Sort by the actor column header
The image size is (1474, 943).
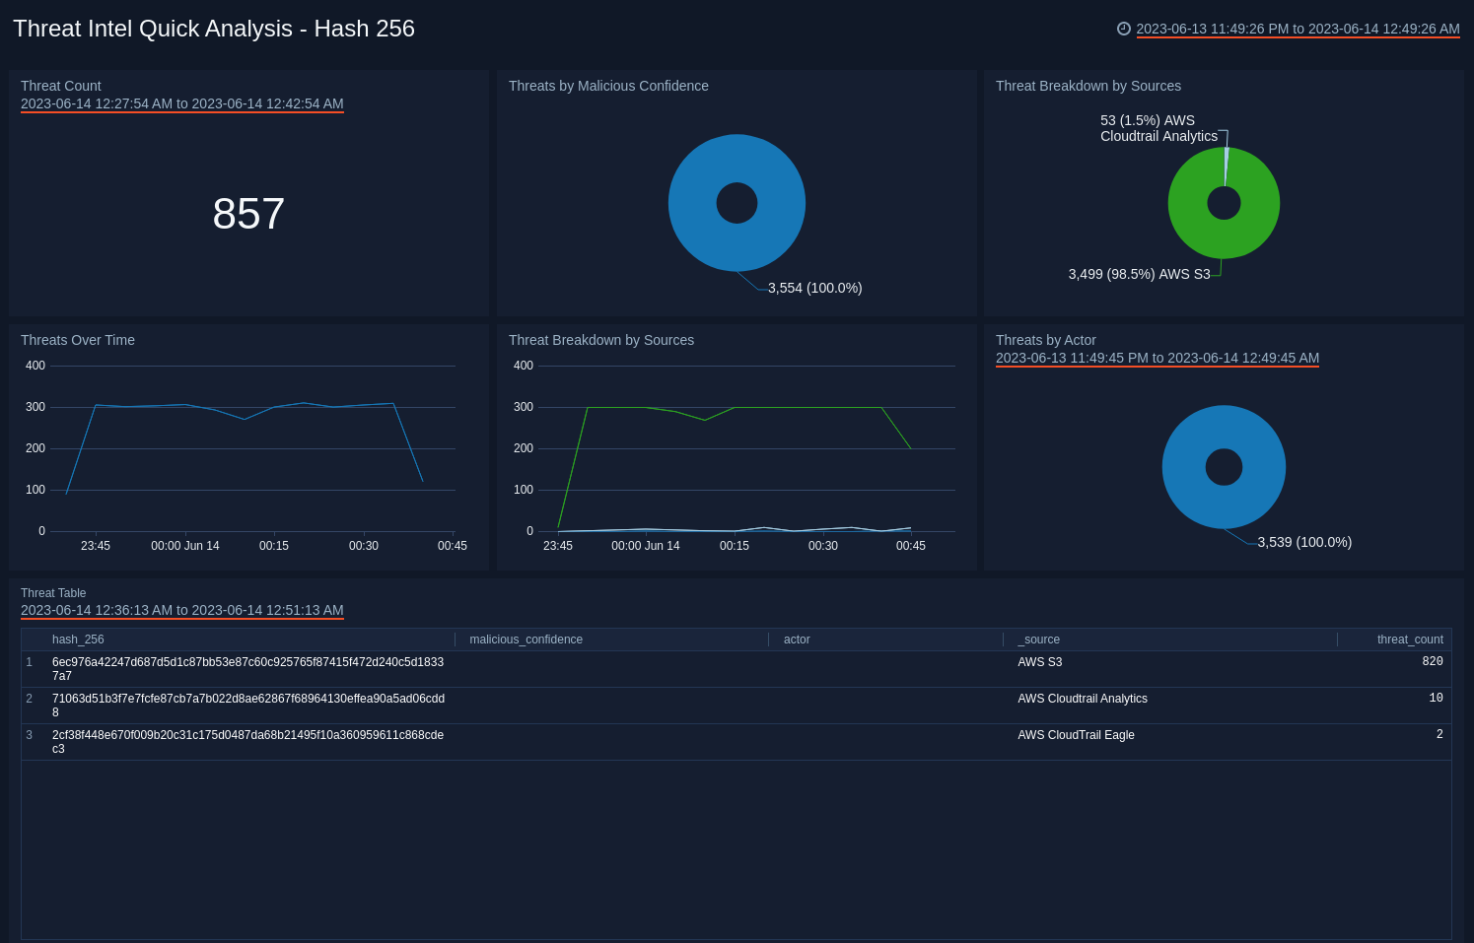pos(797,640)
